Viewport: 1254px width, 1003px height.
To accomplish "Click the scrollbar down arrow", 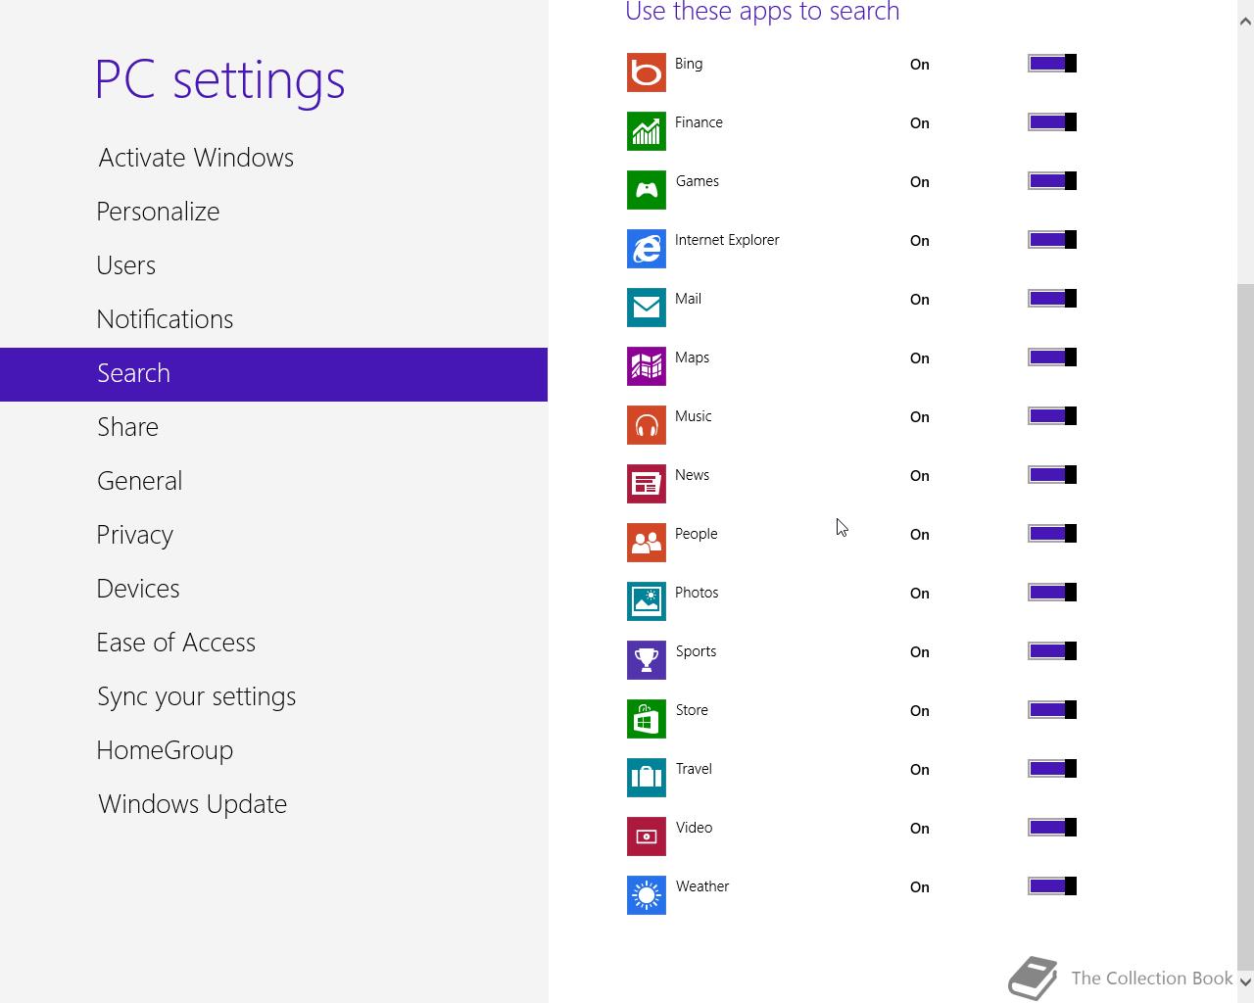I will click(1245, 982).
